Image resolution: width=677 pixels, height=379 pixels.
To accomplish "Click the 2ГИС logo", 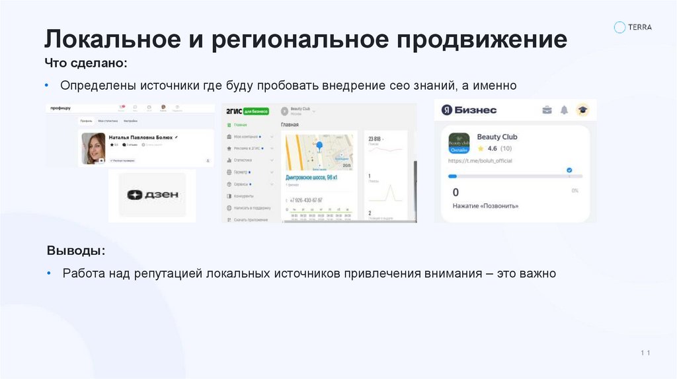I will (x=234, y=111).
